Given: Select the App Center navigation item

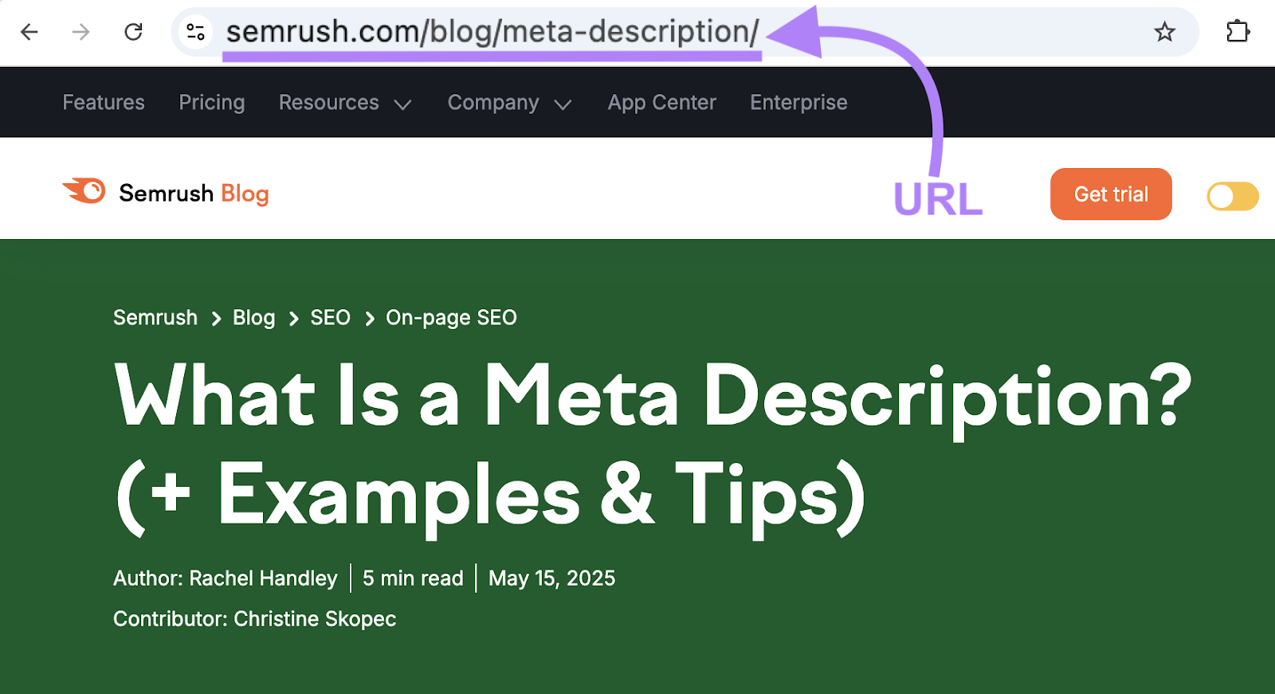Looking at the screenshot, I should (661, 102).
